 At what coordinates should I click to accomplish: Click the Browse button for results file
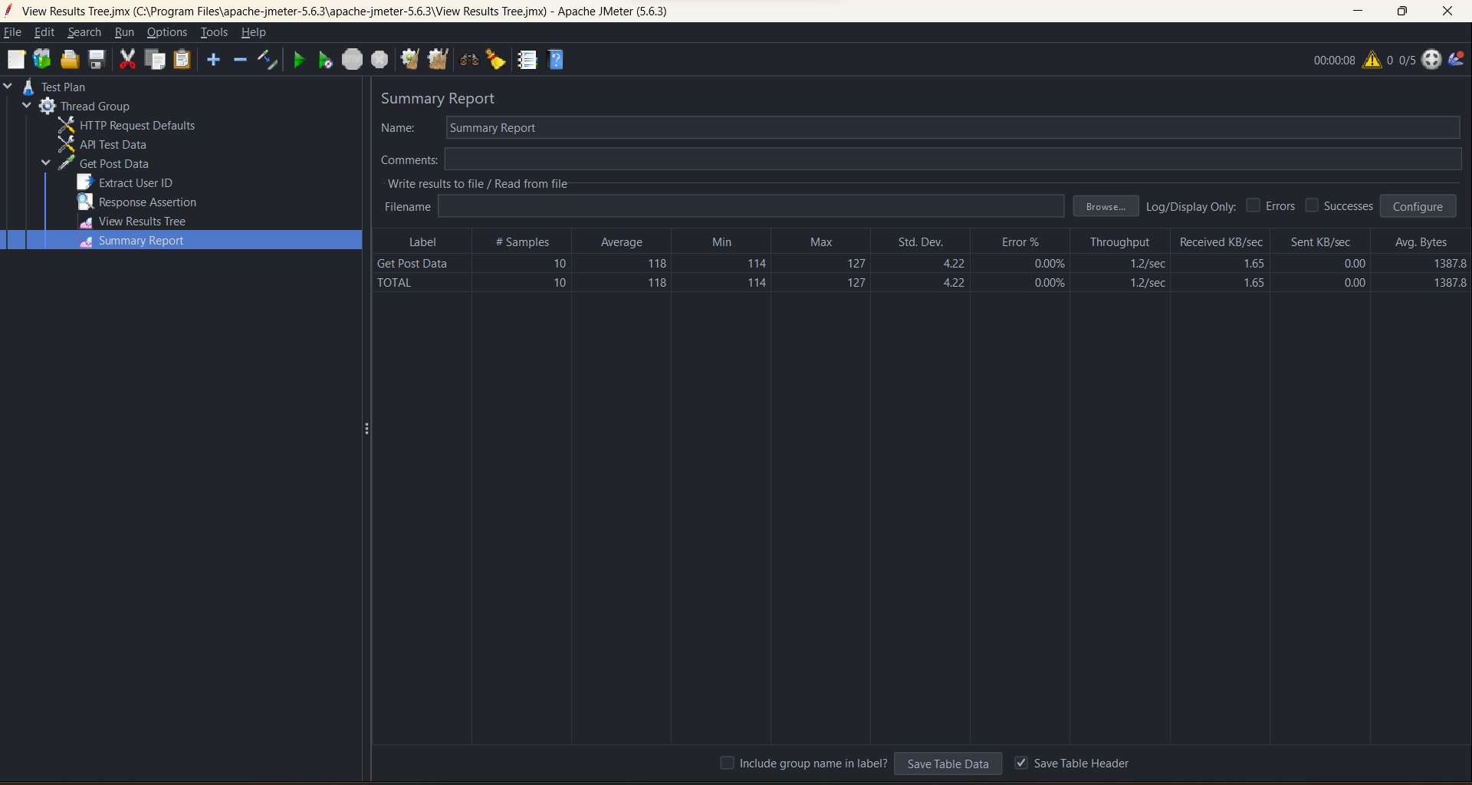click(x=1106, y=205)
